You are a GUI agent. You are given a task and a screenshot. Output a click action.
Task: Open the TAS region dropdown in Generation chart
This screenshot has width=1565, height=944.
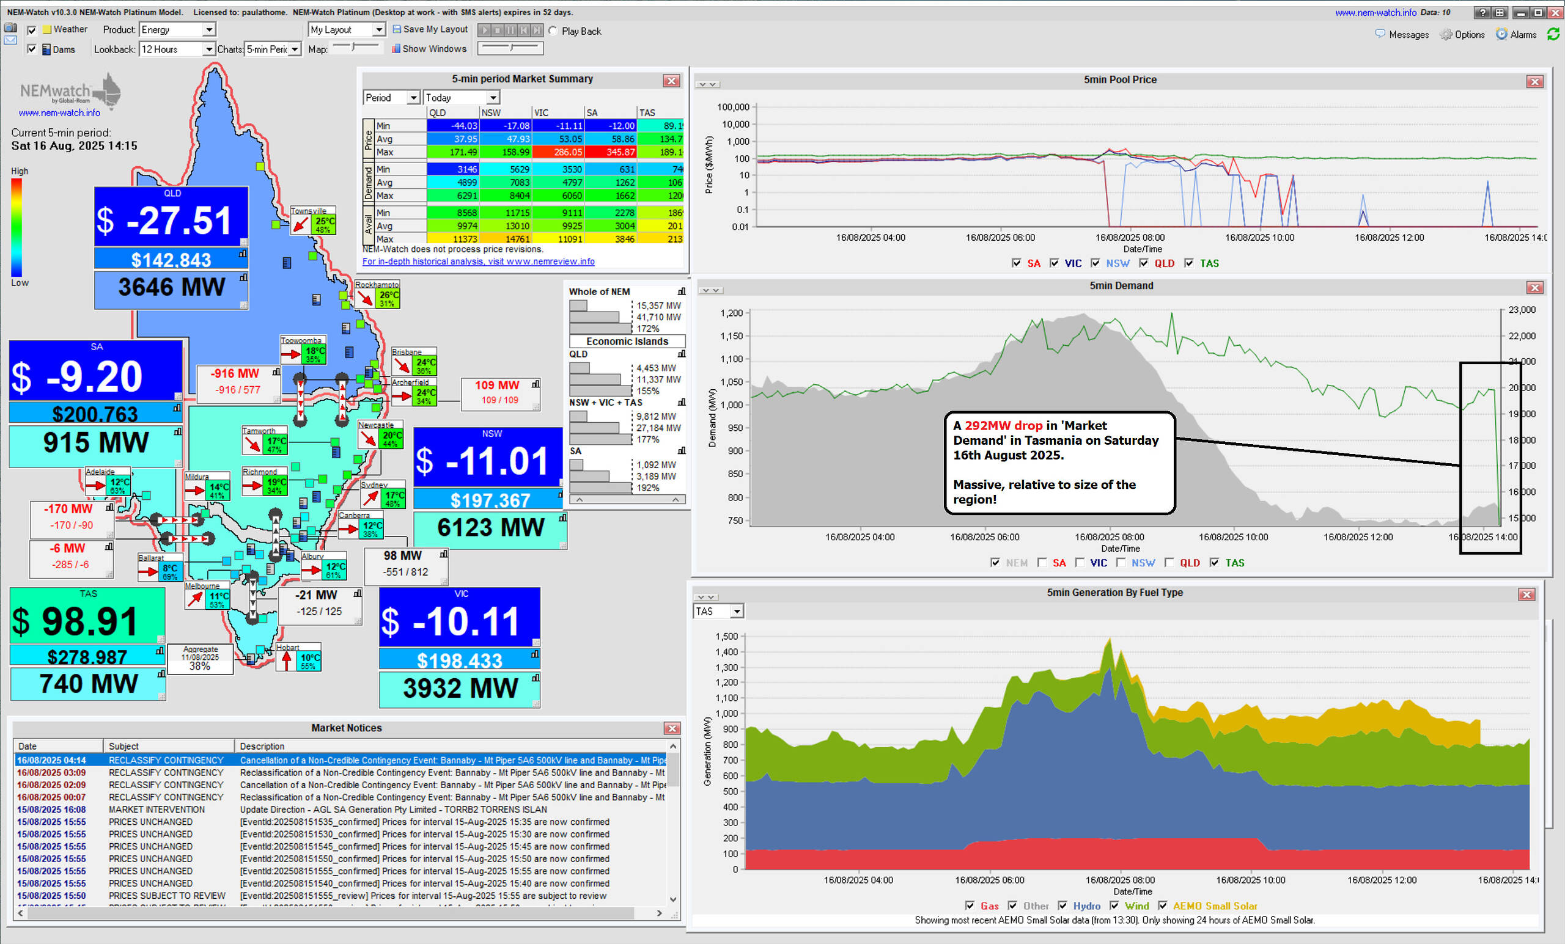(x=718, y=611)
